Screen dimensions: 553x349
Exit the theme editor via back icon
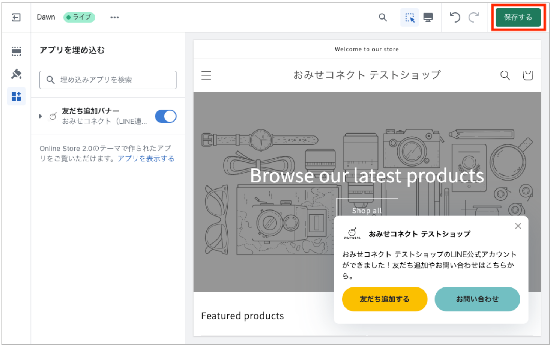(16, 17)
